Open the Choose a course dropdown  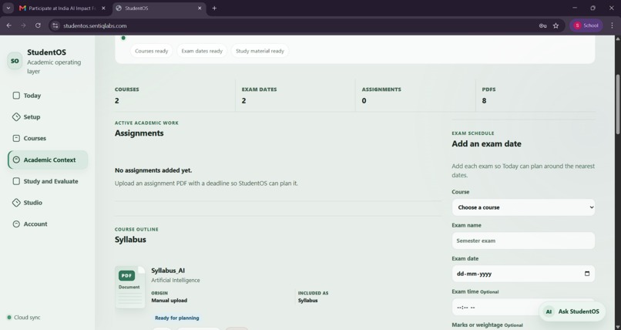523,207
